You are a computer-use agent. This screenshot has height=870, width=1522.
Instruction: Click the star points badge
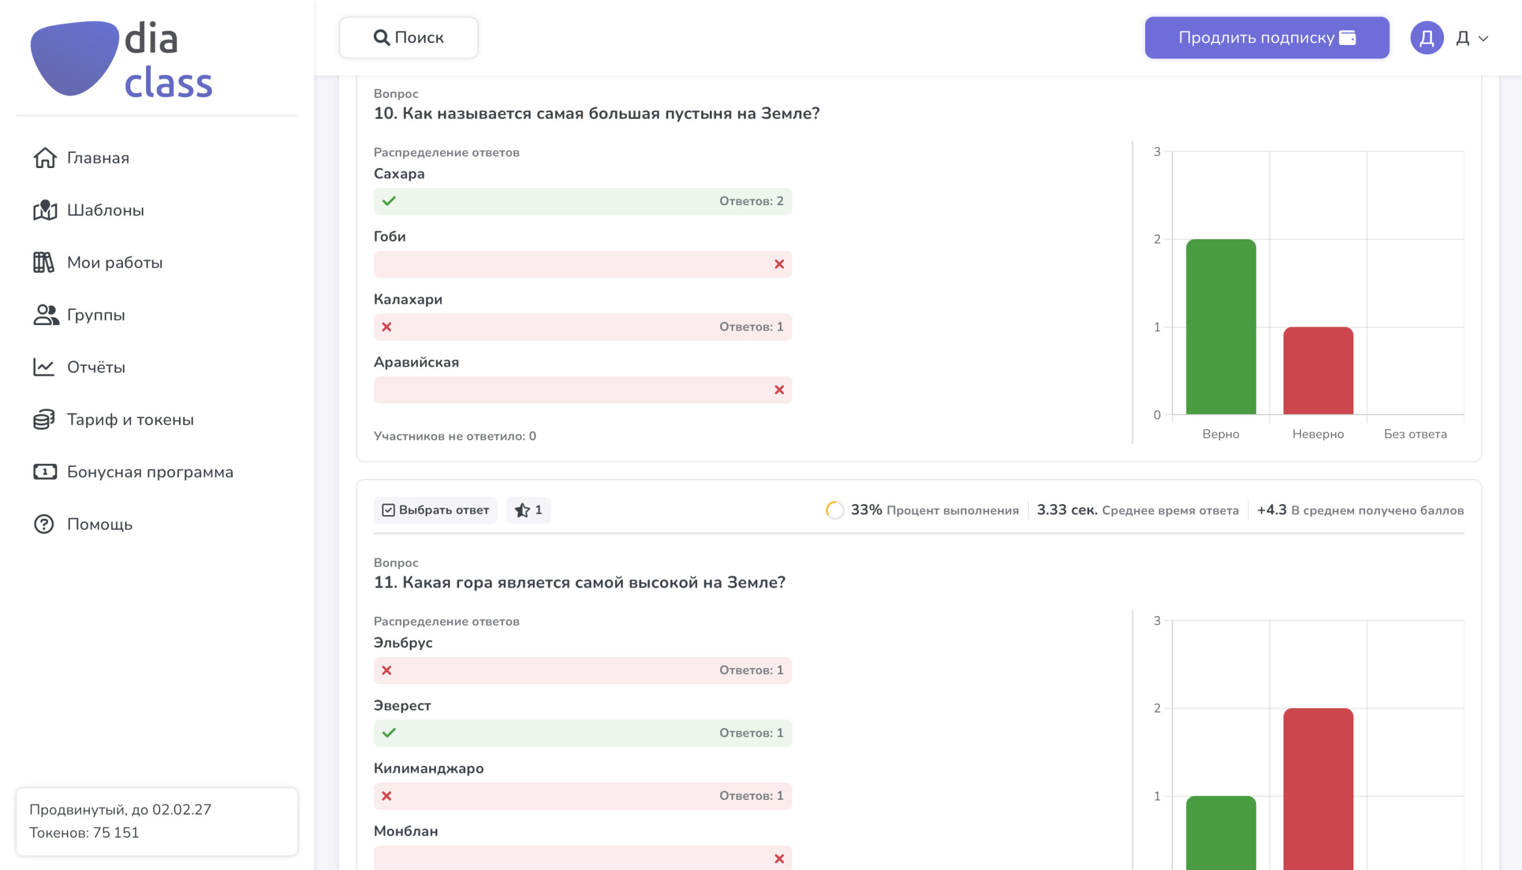click(x=528, y=510)
